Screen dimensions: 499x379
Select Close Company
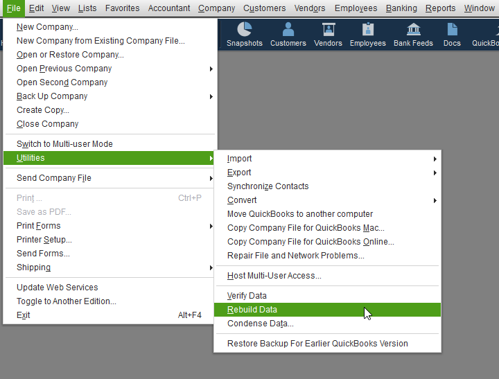(110, 124)
